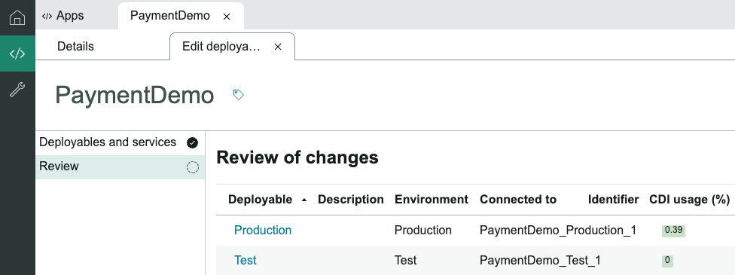Open the Test deployable link
This screenshot has width=735, height=275.
(246, 260)
